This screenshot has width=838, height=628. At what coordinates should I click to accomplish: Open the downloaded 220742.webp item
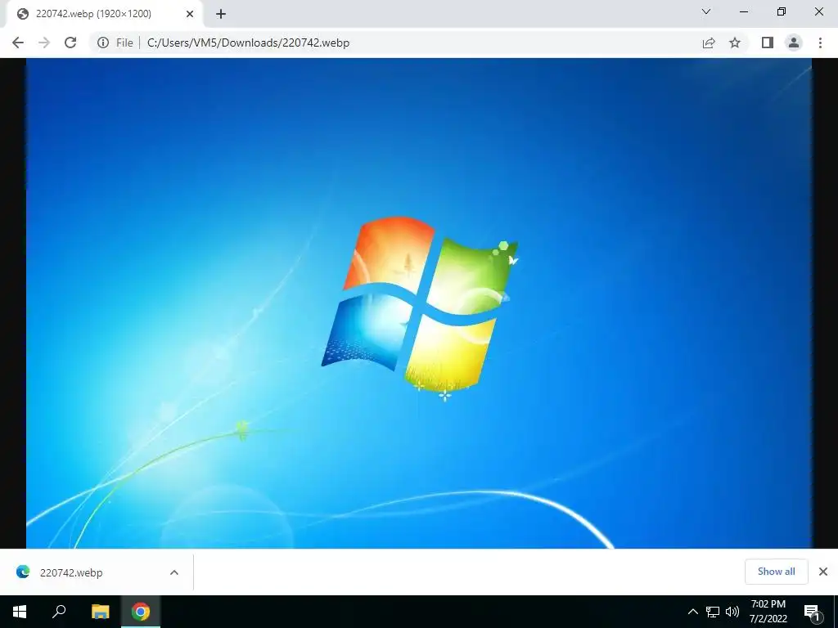(x=71, y=572)
